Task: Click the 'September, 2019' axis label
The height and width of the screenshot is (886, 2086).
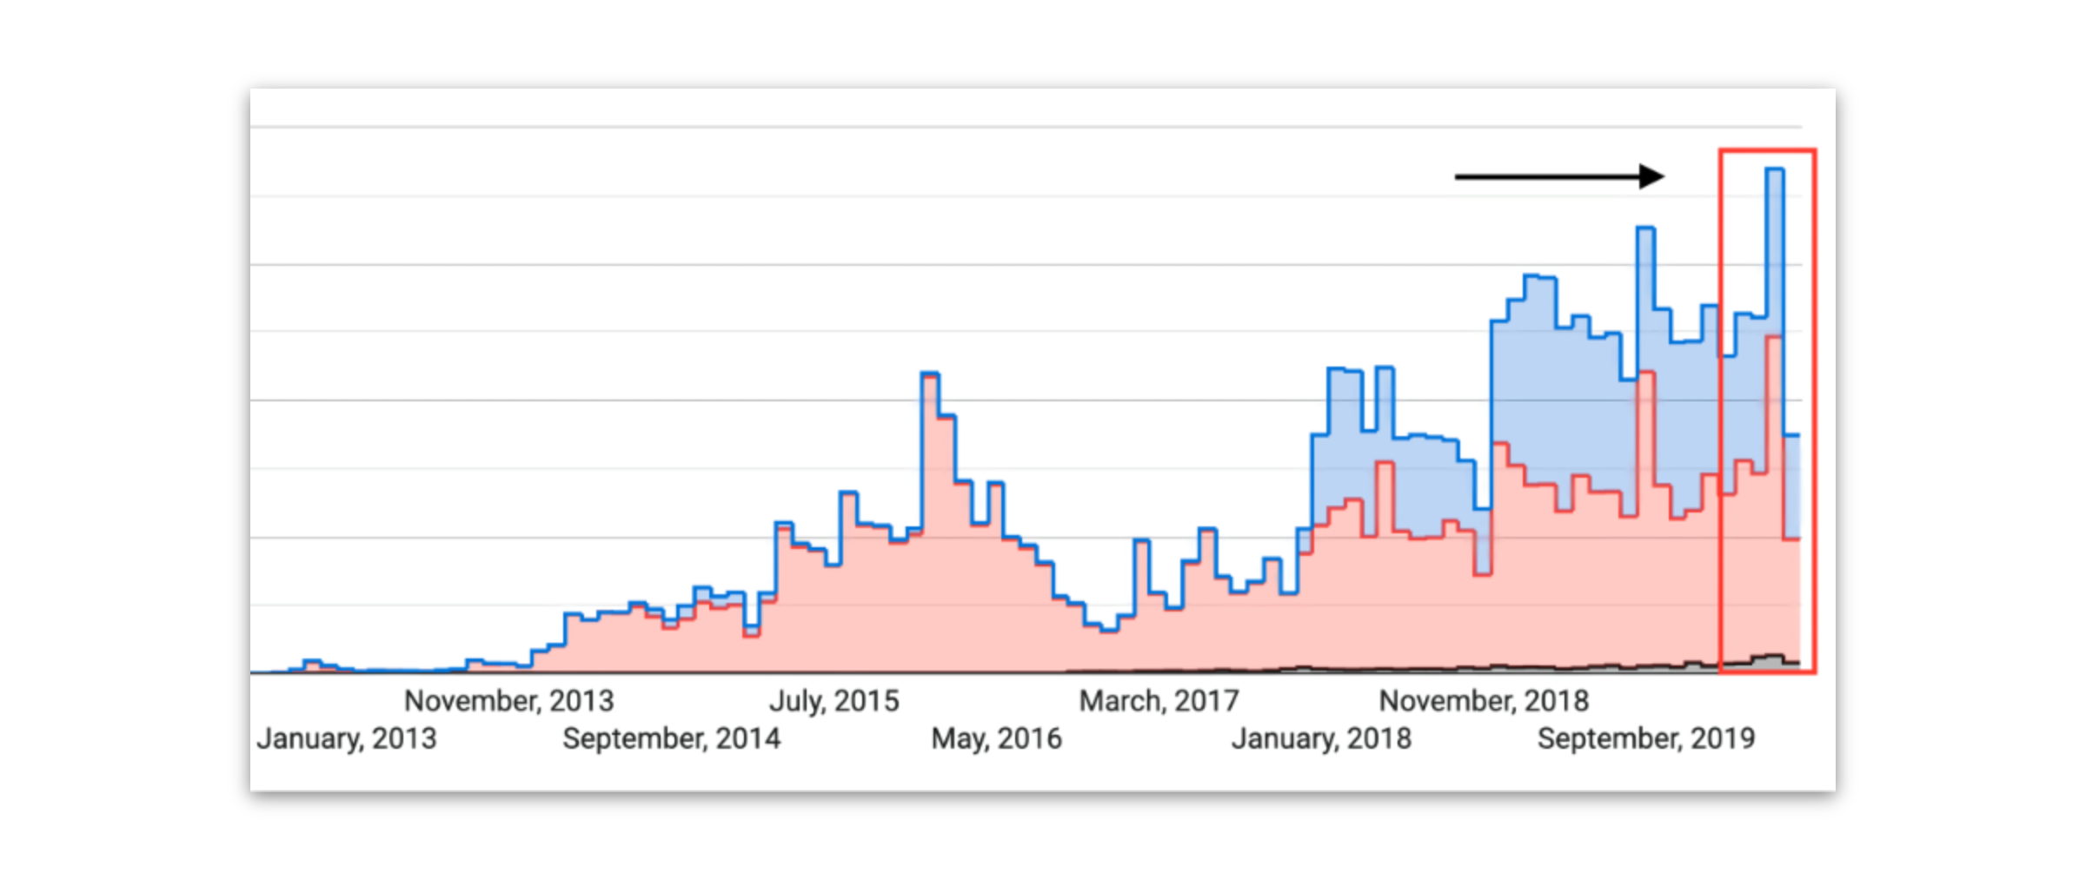Action: pyautogui.click(x=1647, y=738)
